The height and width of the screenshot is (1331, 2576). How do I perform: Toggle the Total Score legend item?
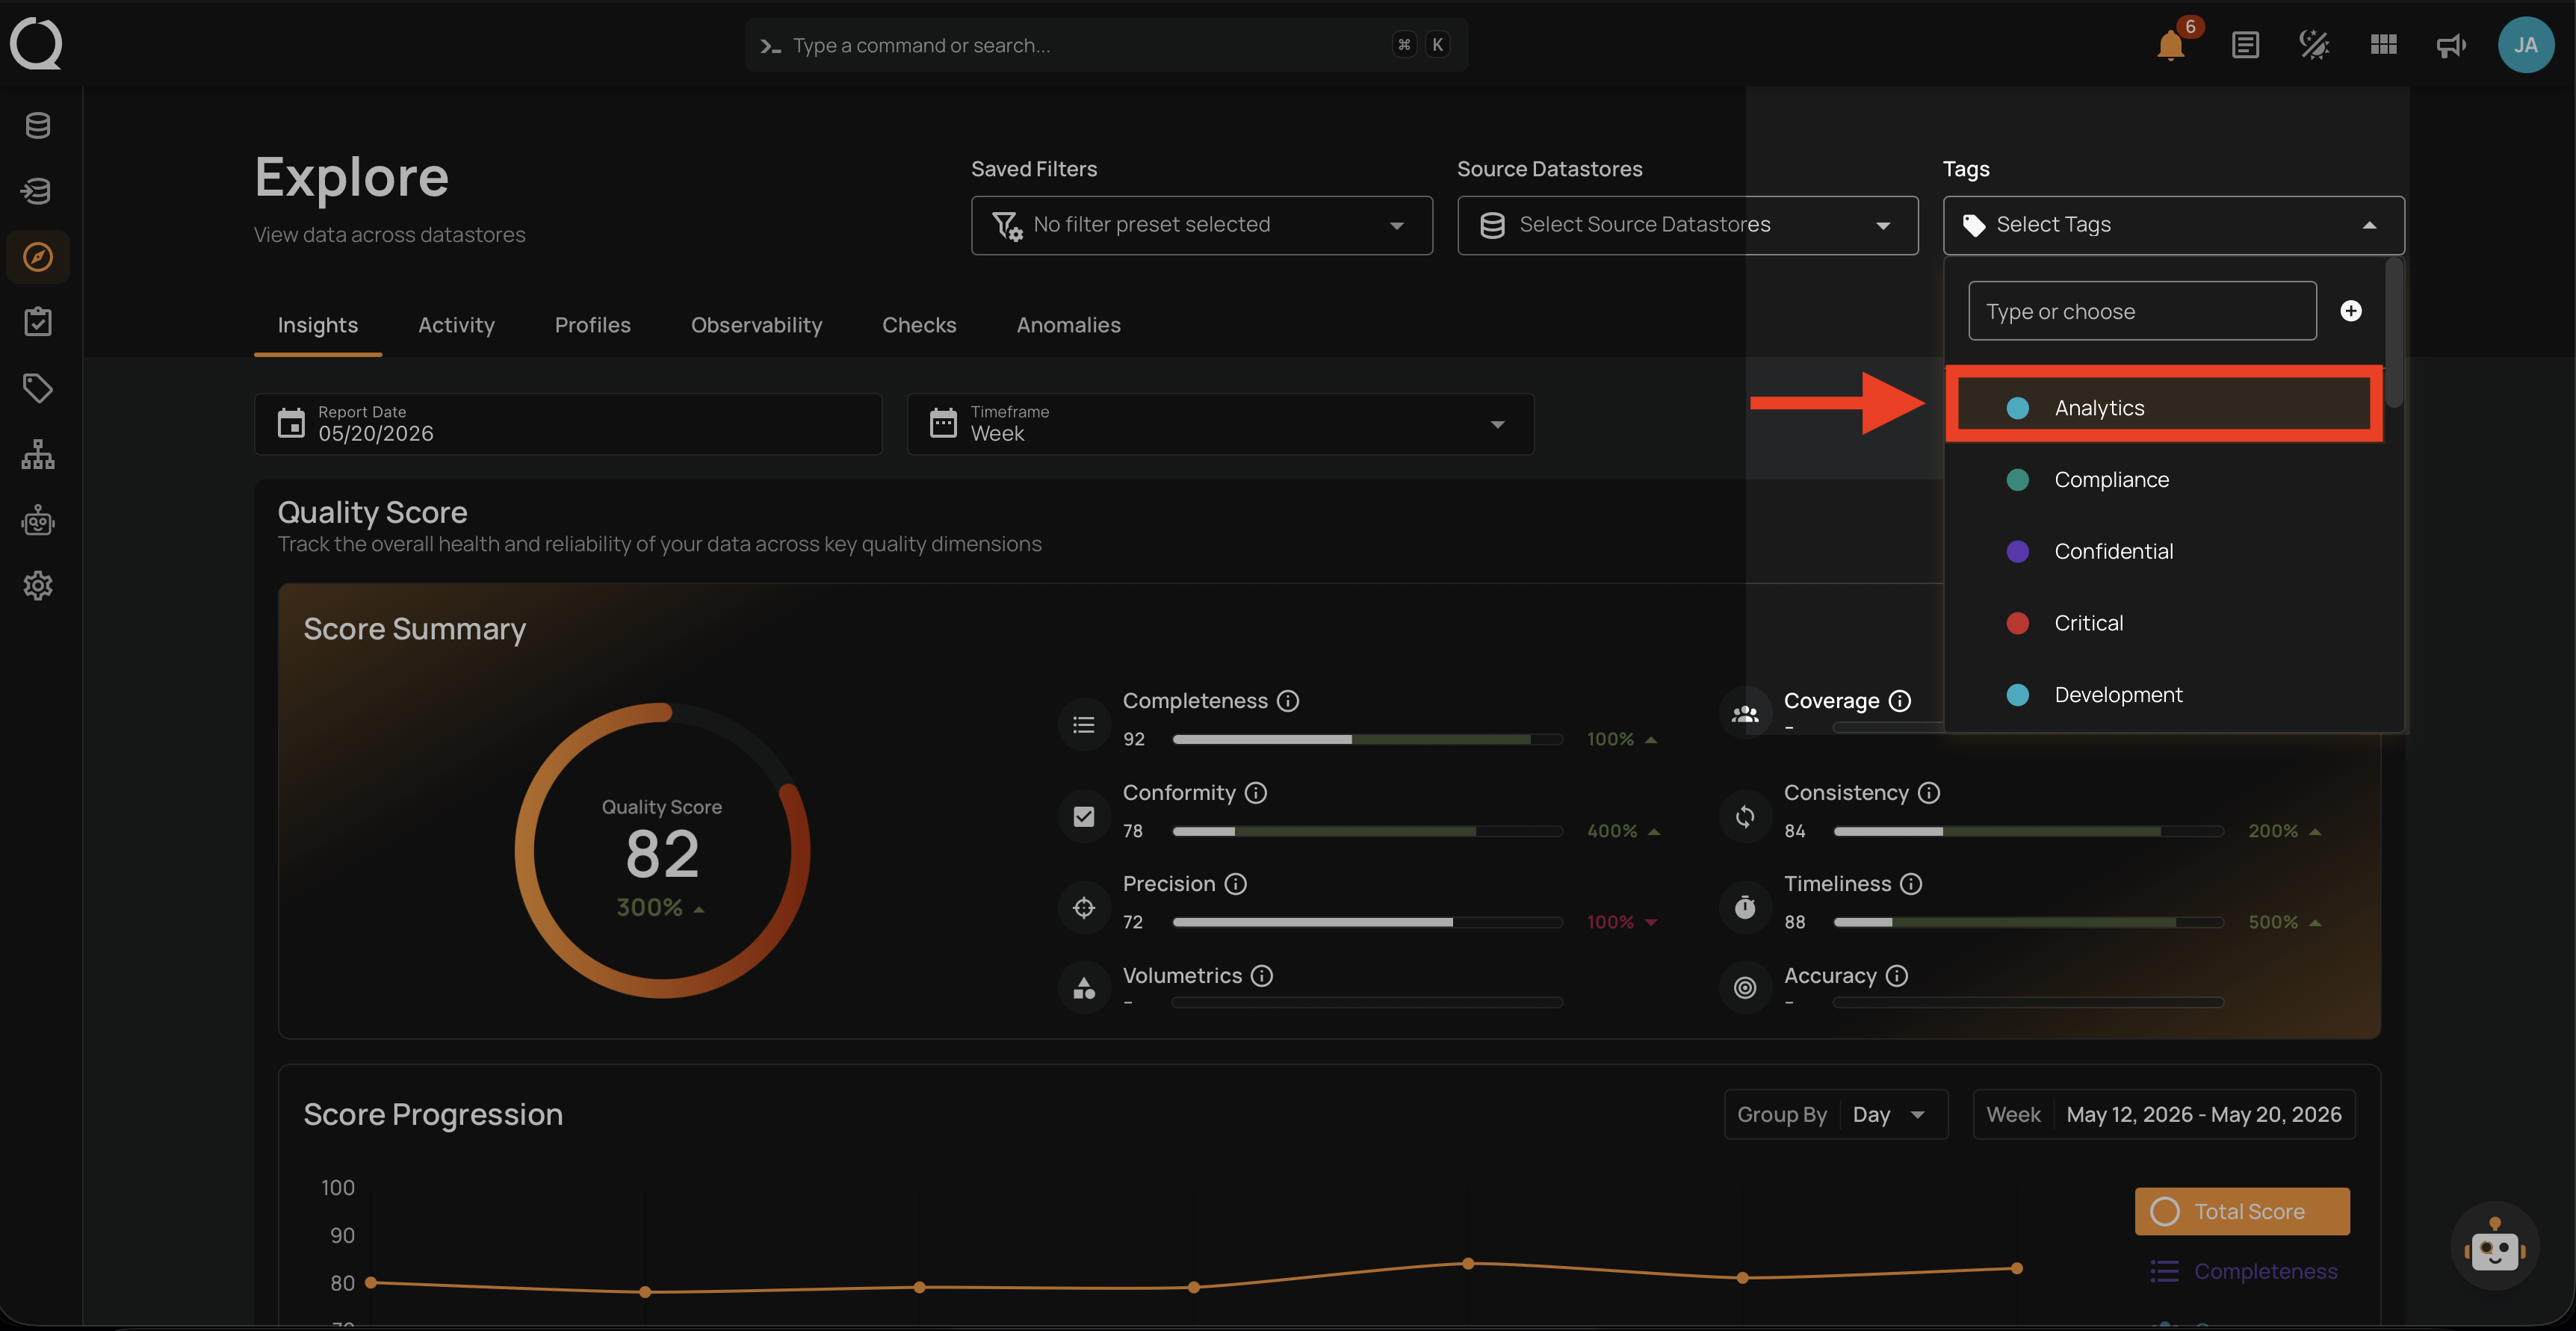click(2242, 1211)
